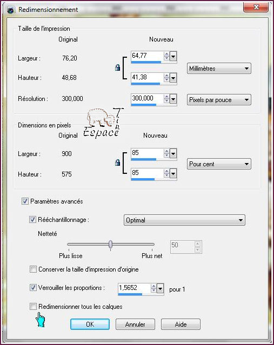Click the Paint Shop Pro title bar icon
This screenshot has width=274, height=345.
click(11, 10)
